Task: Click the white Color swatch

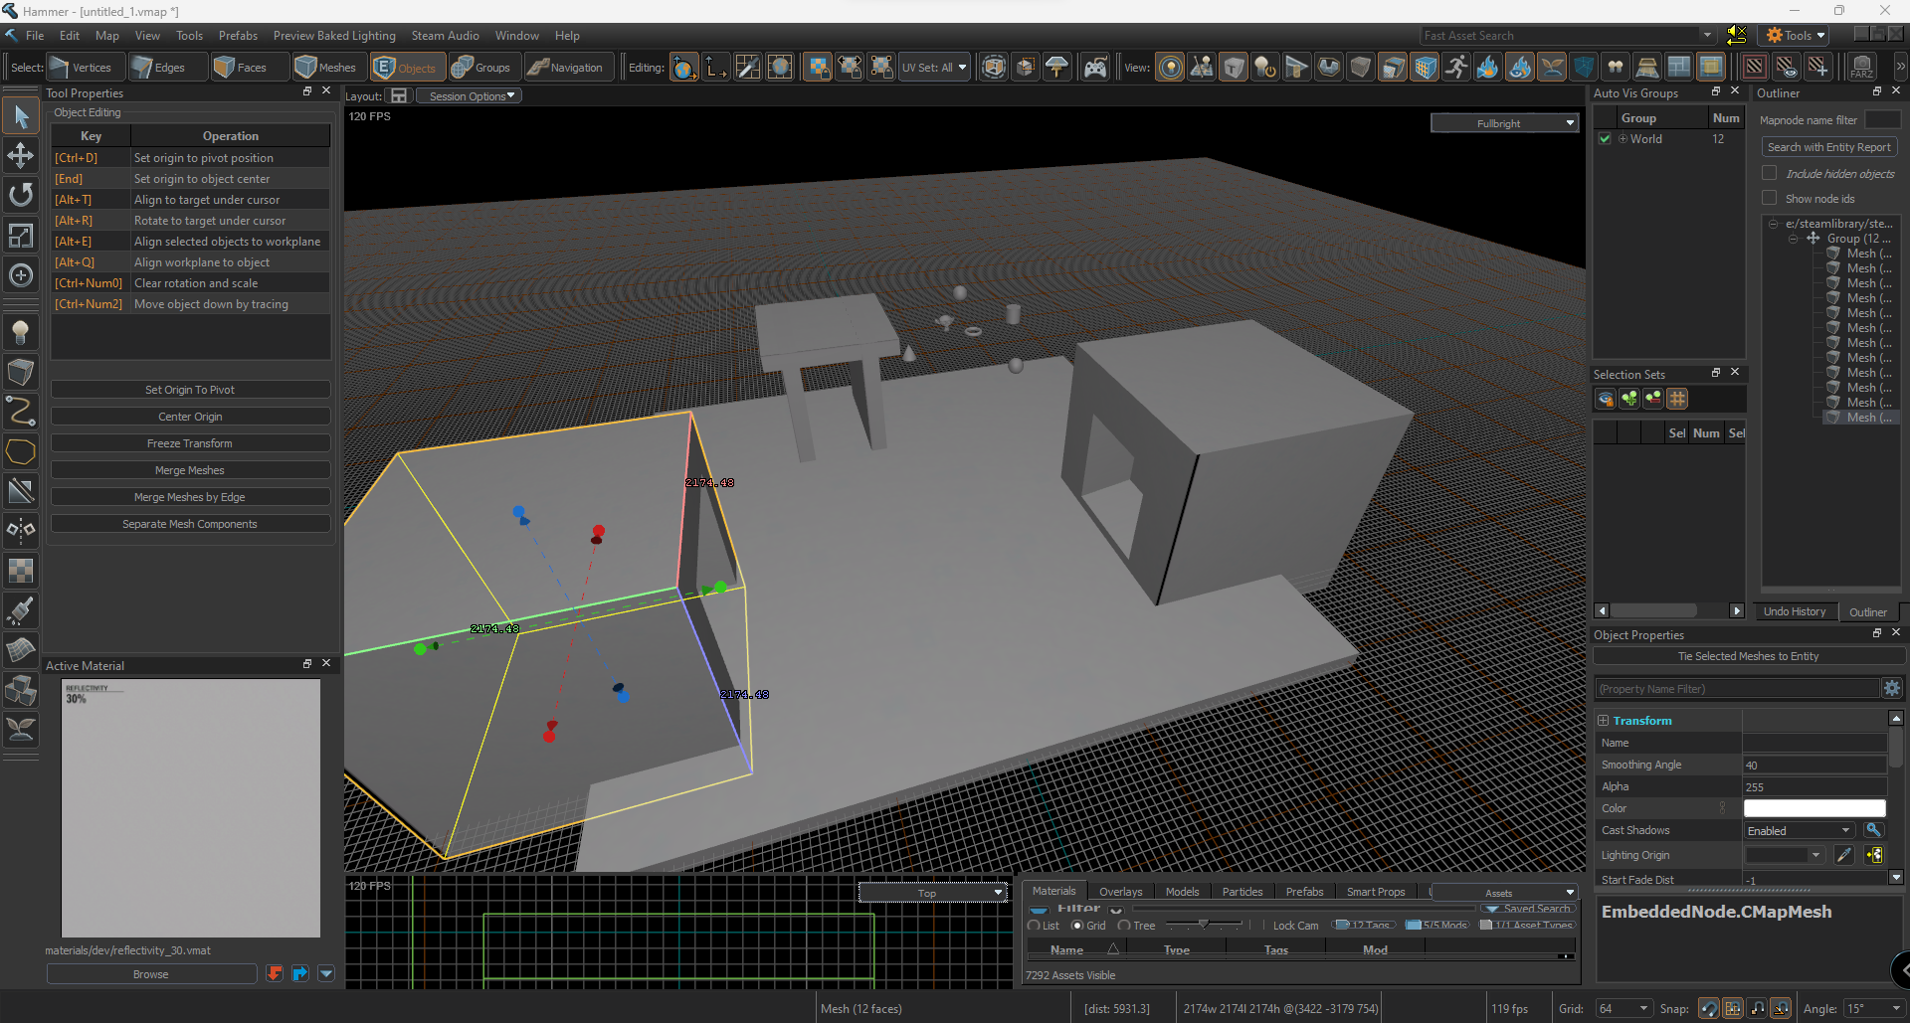Action: click(x=1814, y=809)
